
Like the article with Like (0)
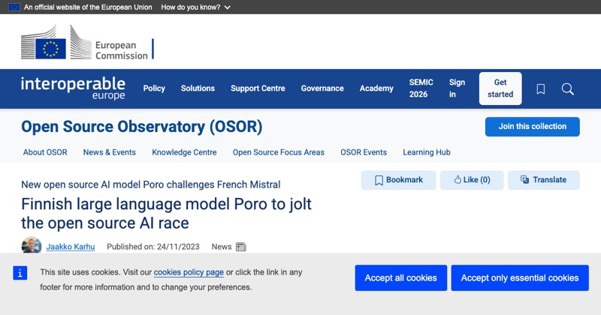pyautogui.click(x=472, y=180)
